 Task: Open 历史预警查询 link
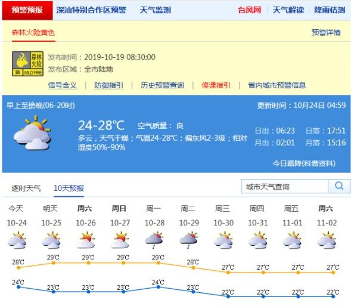click(163, 85)
